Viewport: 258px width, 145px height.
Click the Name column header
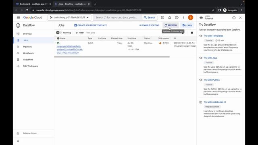(x=62, y=38)
